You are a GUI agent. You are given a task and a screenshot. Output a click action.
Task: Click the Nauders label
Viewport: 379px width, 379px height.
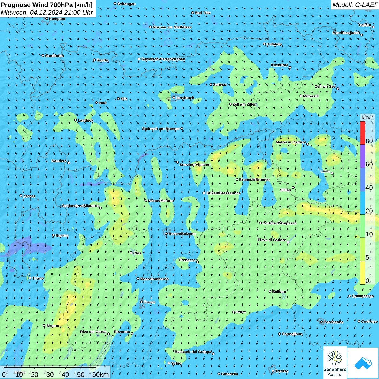pyautogui.click(x=59, y=161)
